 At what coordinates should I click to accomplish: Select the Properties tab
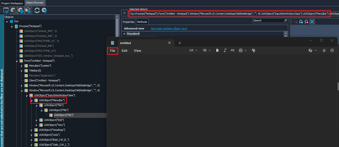(x=129, y=22)
